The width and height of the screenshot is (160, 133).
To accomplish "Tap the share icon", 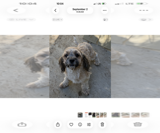I will [58, 124].
